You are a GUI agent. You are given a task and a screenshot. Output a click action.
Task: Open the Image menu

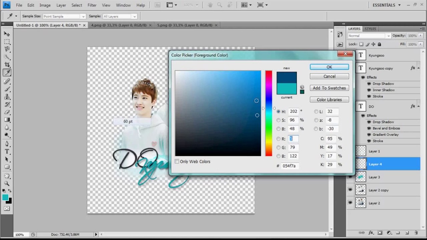pyautogui.click(x=45, y=5)
